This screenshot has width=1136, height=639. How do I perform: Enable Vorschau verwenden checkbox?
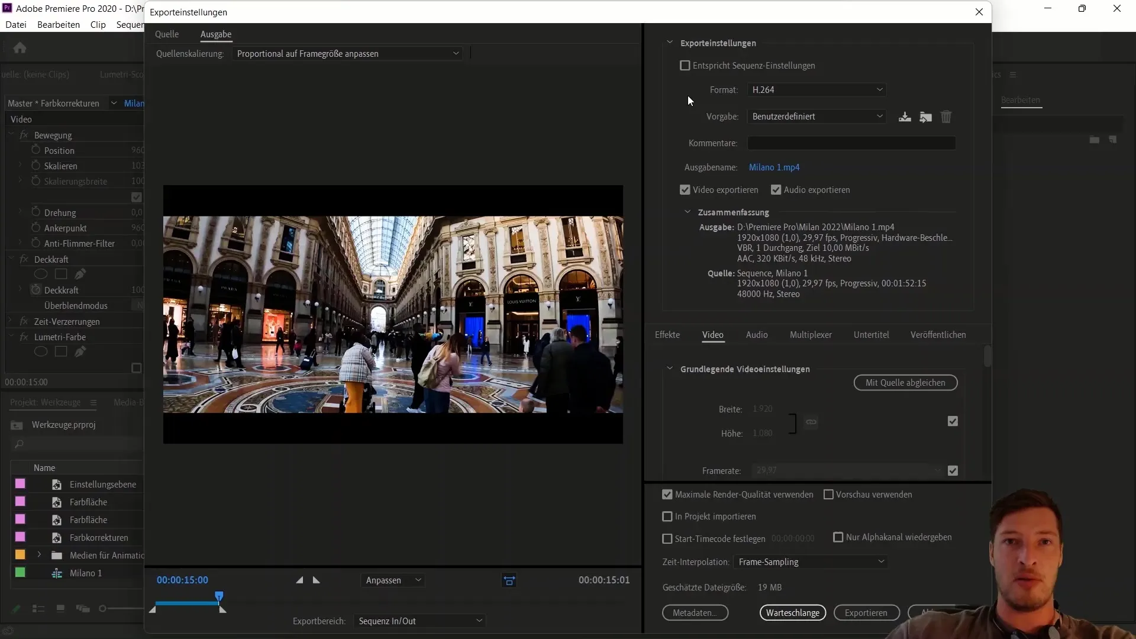pos(828,495)
